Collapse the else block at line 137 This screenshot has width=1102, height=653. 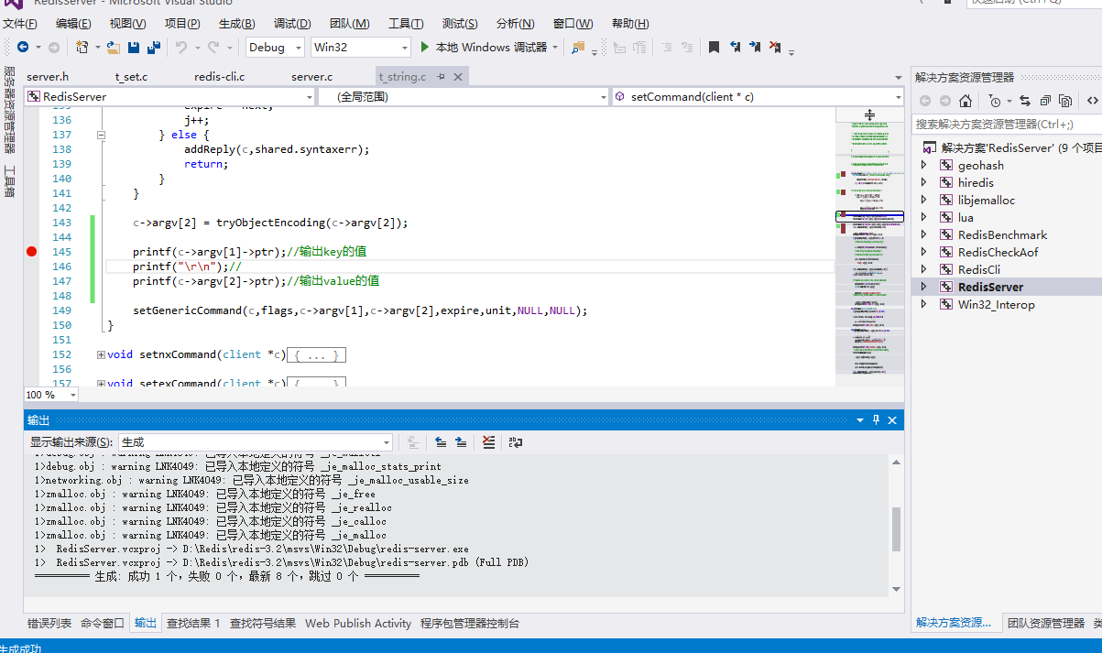[101, 135]
